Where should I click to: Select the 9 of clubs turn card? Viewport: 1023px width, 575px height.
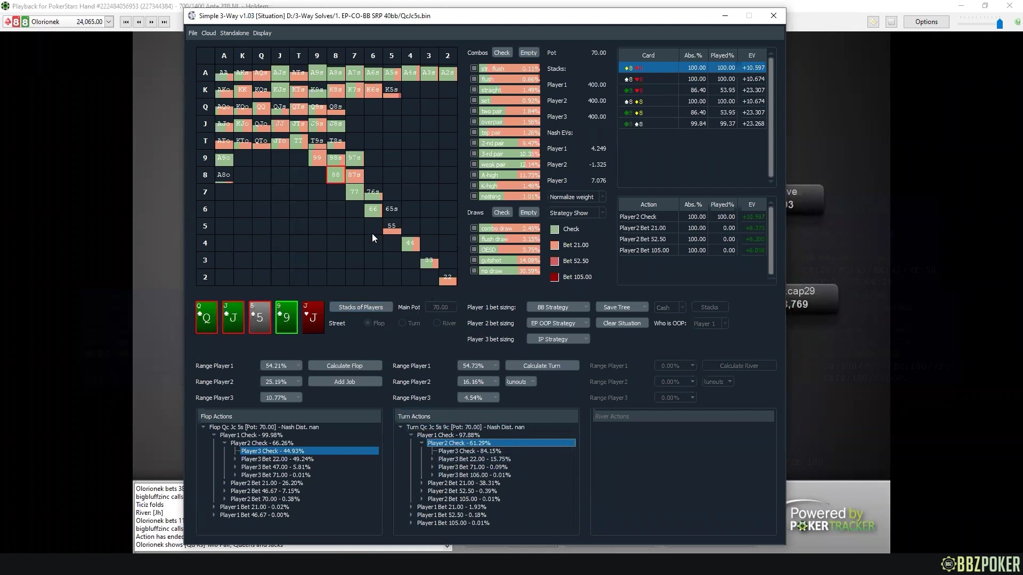click(286, 317)
